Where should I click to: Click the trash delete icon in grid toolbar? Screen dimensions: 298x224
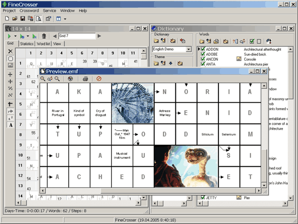pos(44,36)
